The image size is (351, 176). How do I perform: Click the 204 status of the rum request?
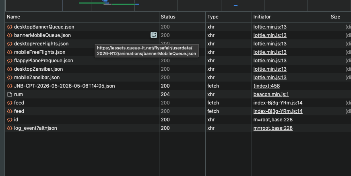click(x=165, y=94)
